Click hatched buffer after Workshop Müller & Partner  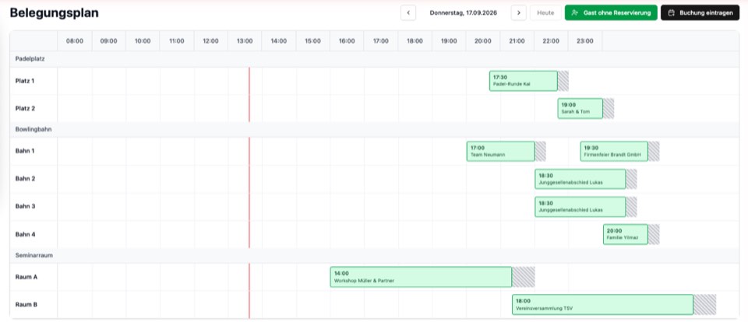point(524,277)
